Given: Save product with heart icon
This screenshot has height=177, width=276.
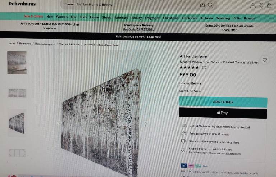Looking at the screenshot, I should (265, 60).
